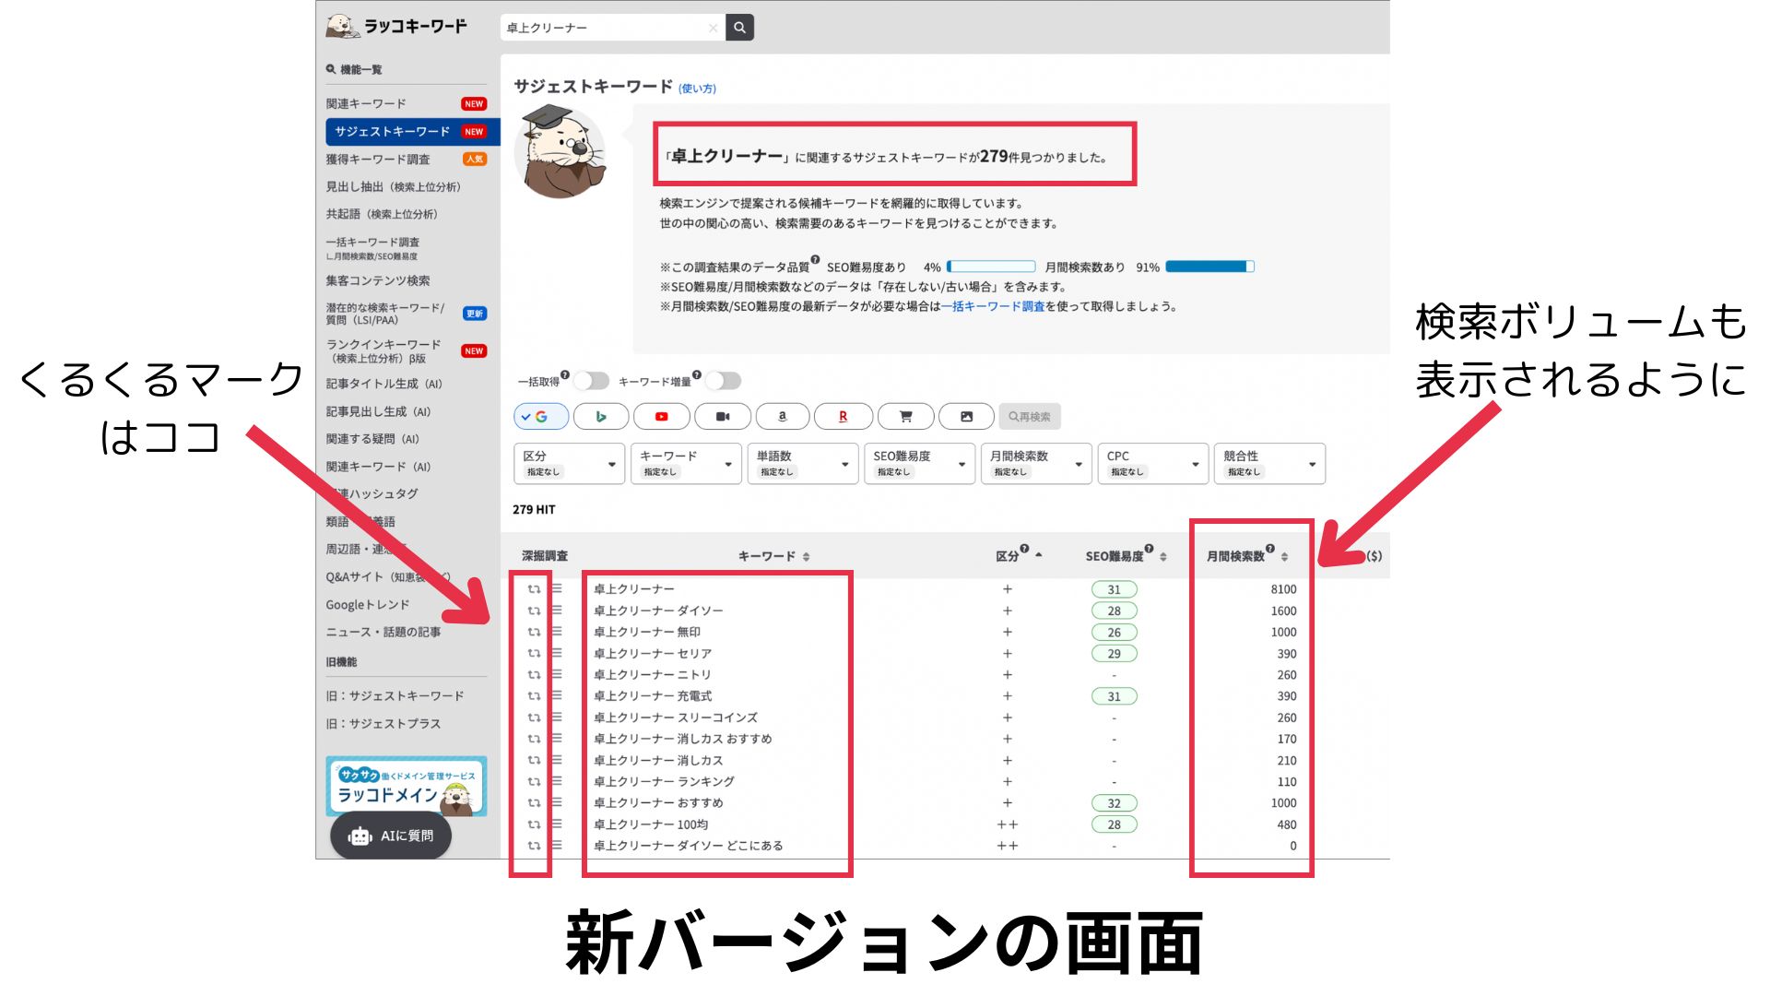1770x996 pixels.
Task: Click keyword 卓上クリーナー スリーコインズ
Action: [x=676, y=717]
